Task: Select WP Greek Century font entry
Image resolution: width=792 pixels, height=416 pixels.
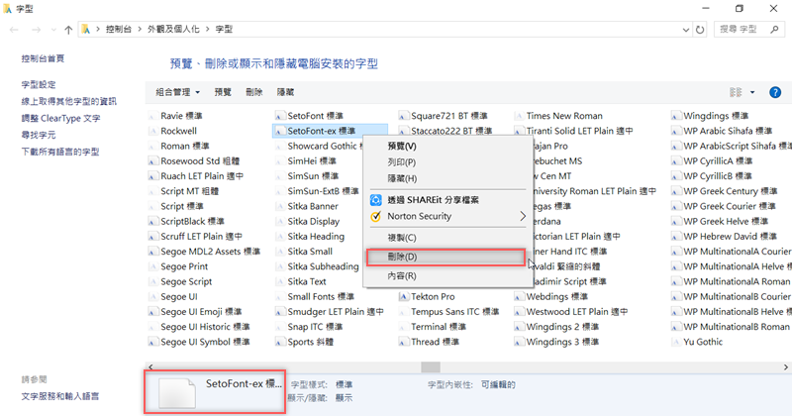Action: tap(725, 191)
